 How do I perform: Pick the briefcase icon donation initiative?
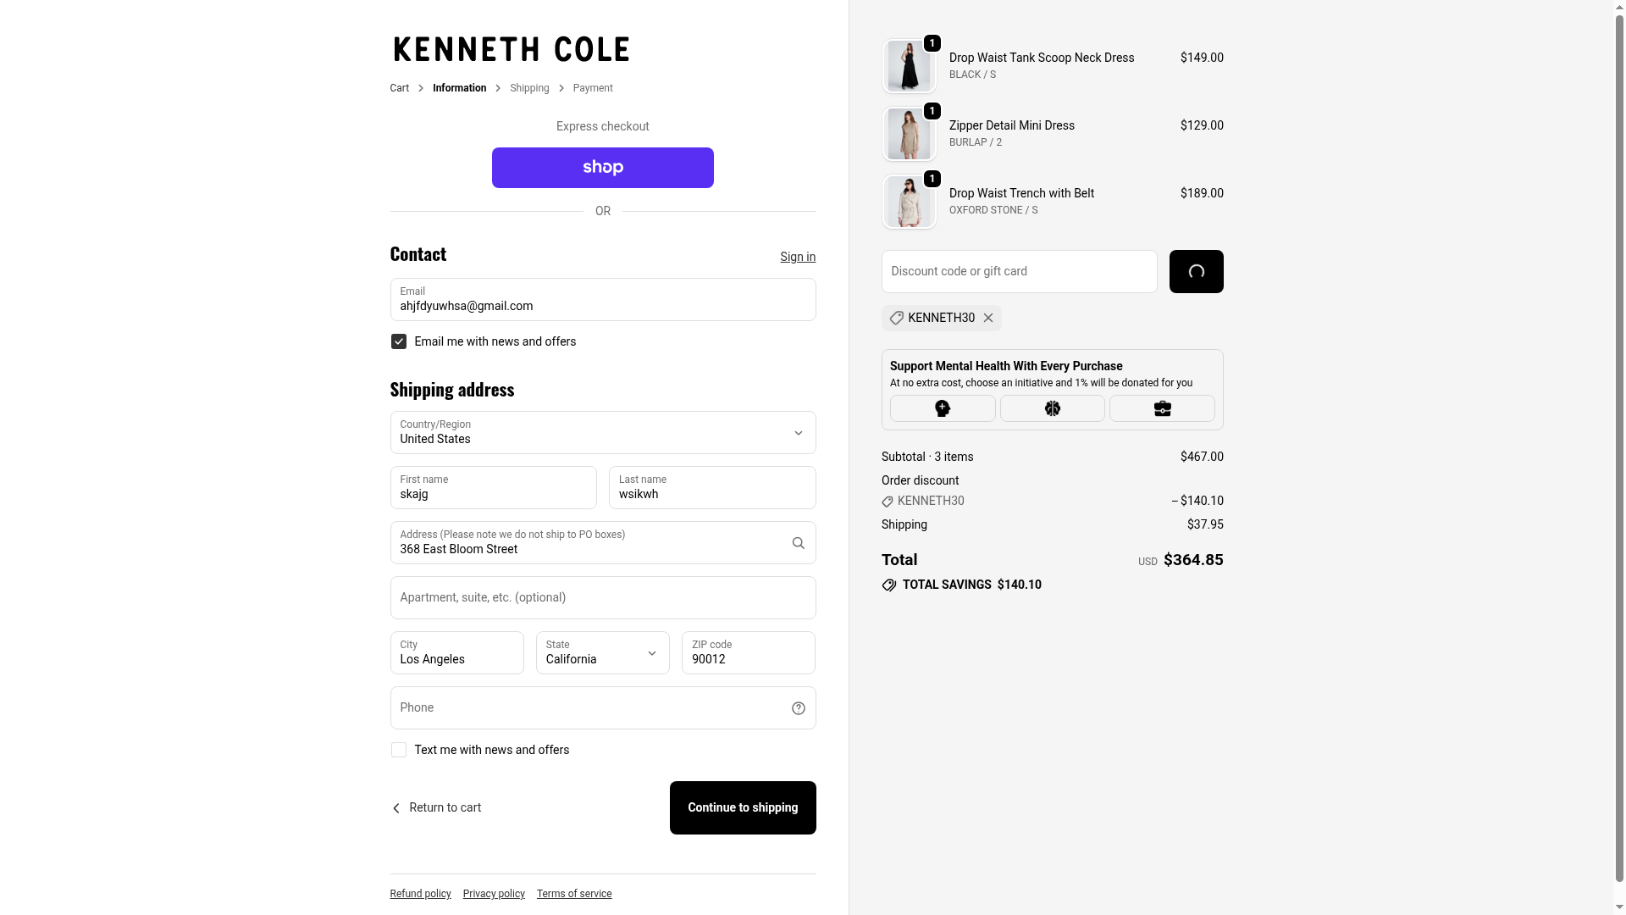tap(1162, 408)
